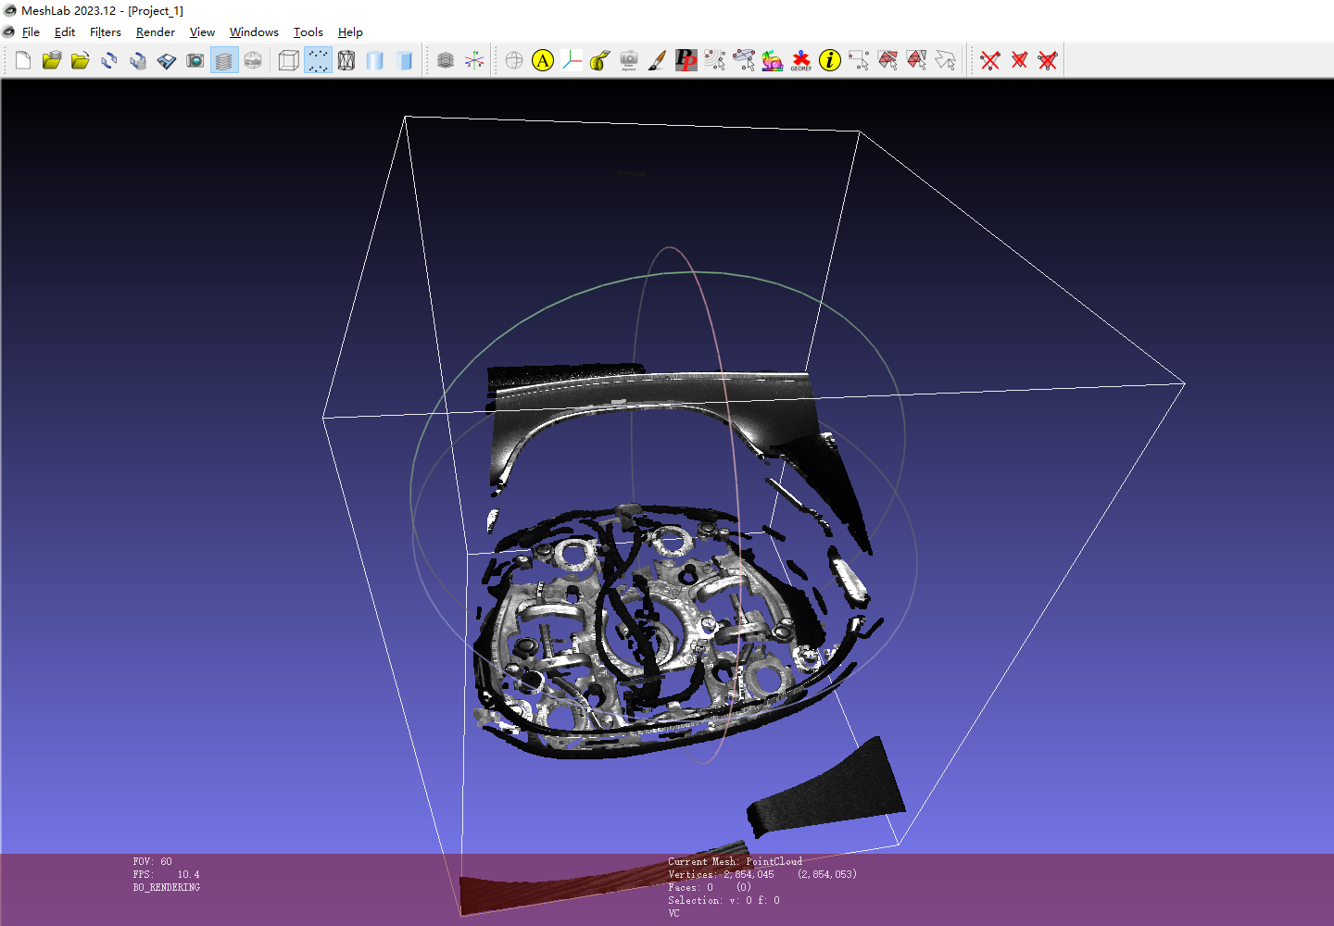
Task: Toggle the first blue cylinder Fill mode
Action: click(375, 60)
